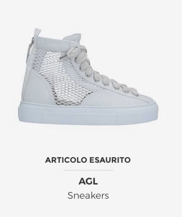Image resolution: width=182 pixels, height=217 pixels.
Task: Click the fringed pull tab atop the heel
Action: click(37, 32)
